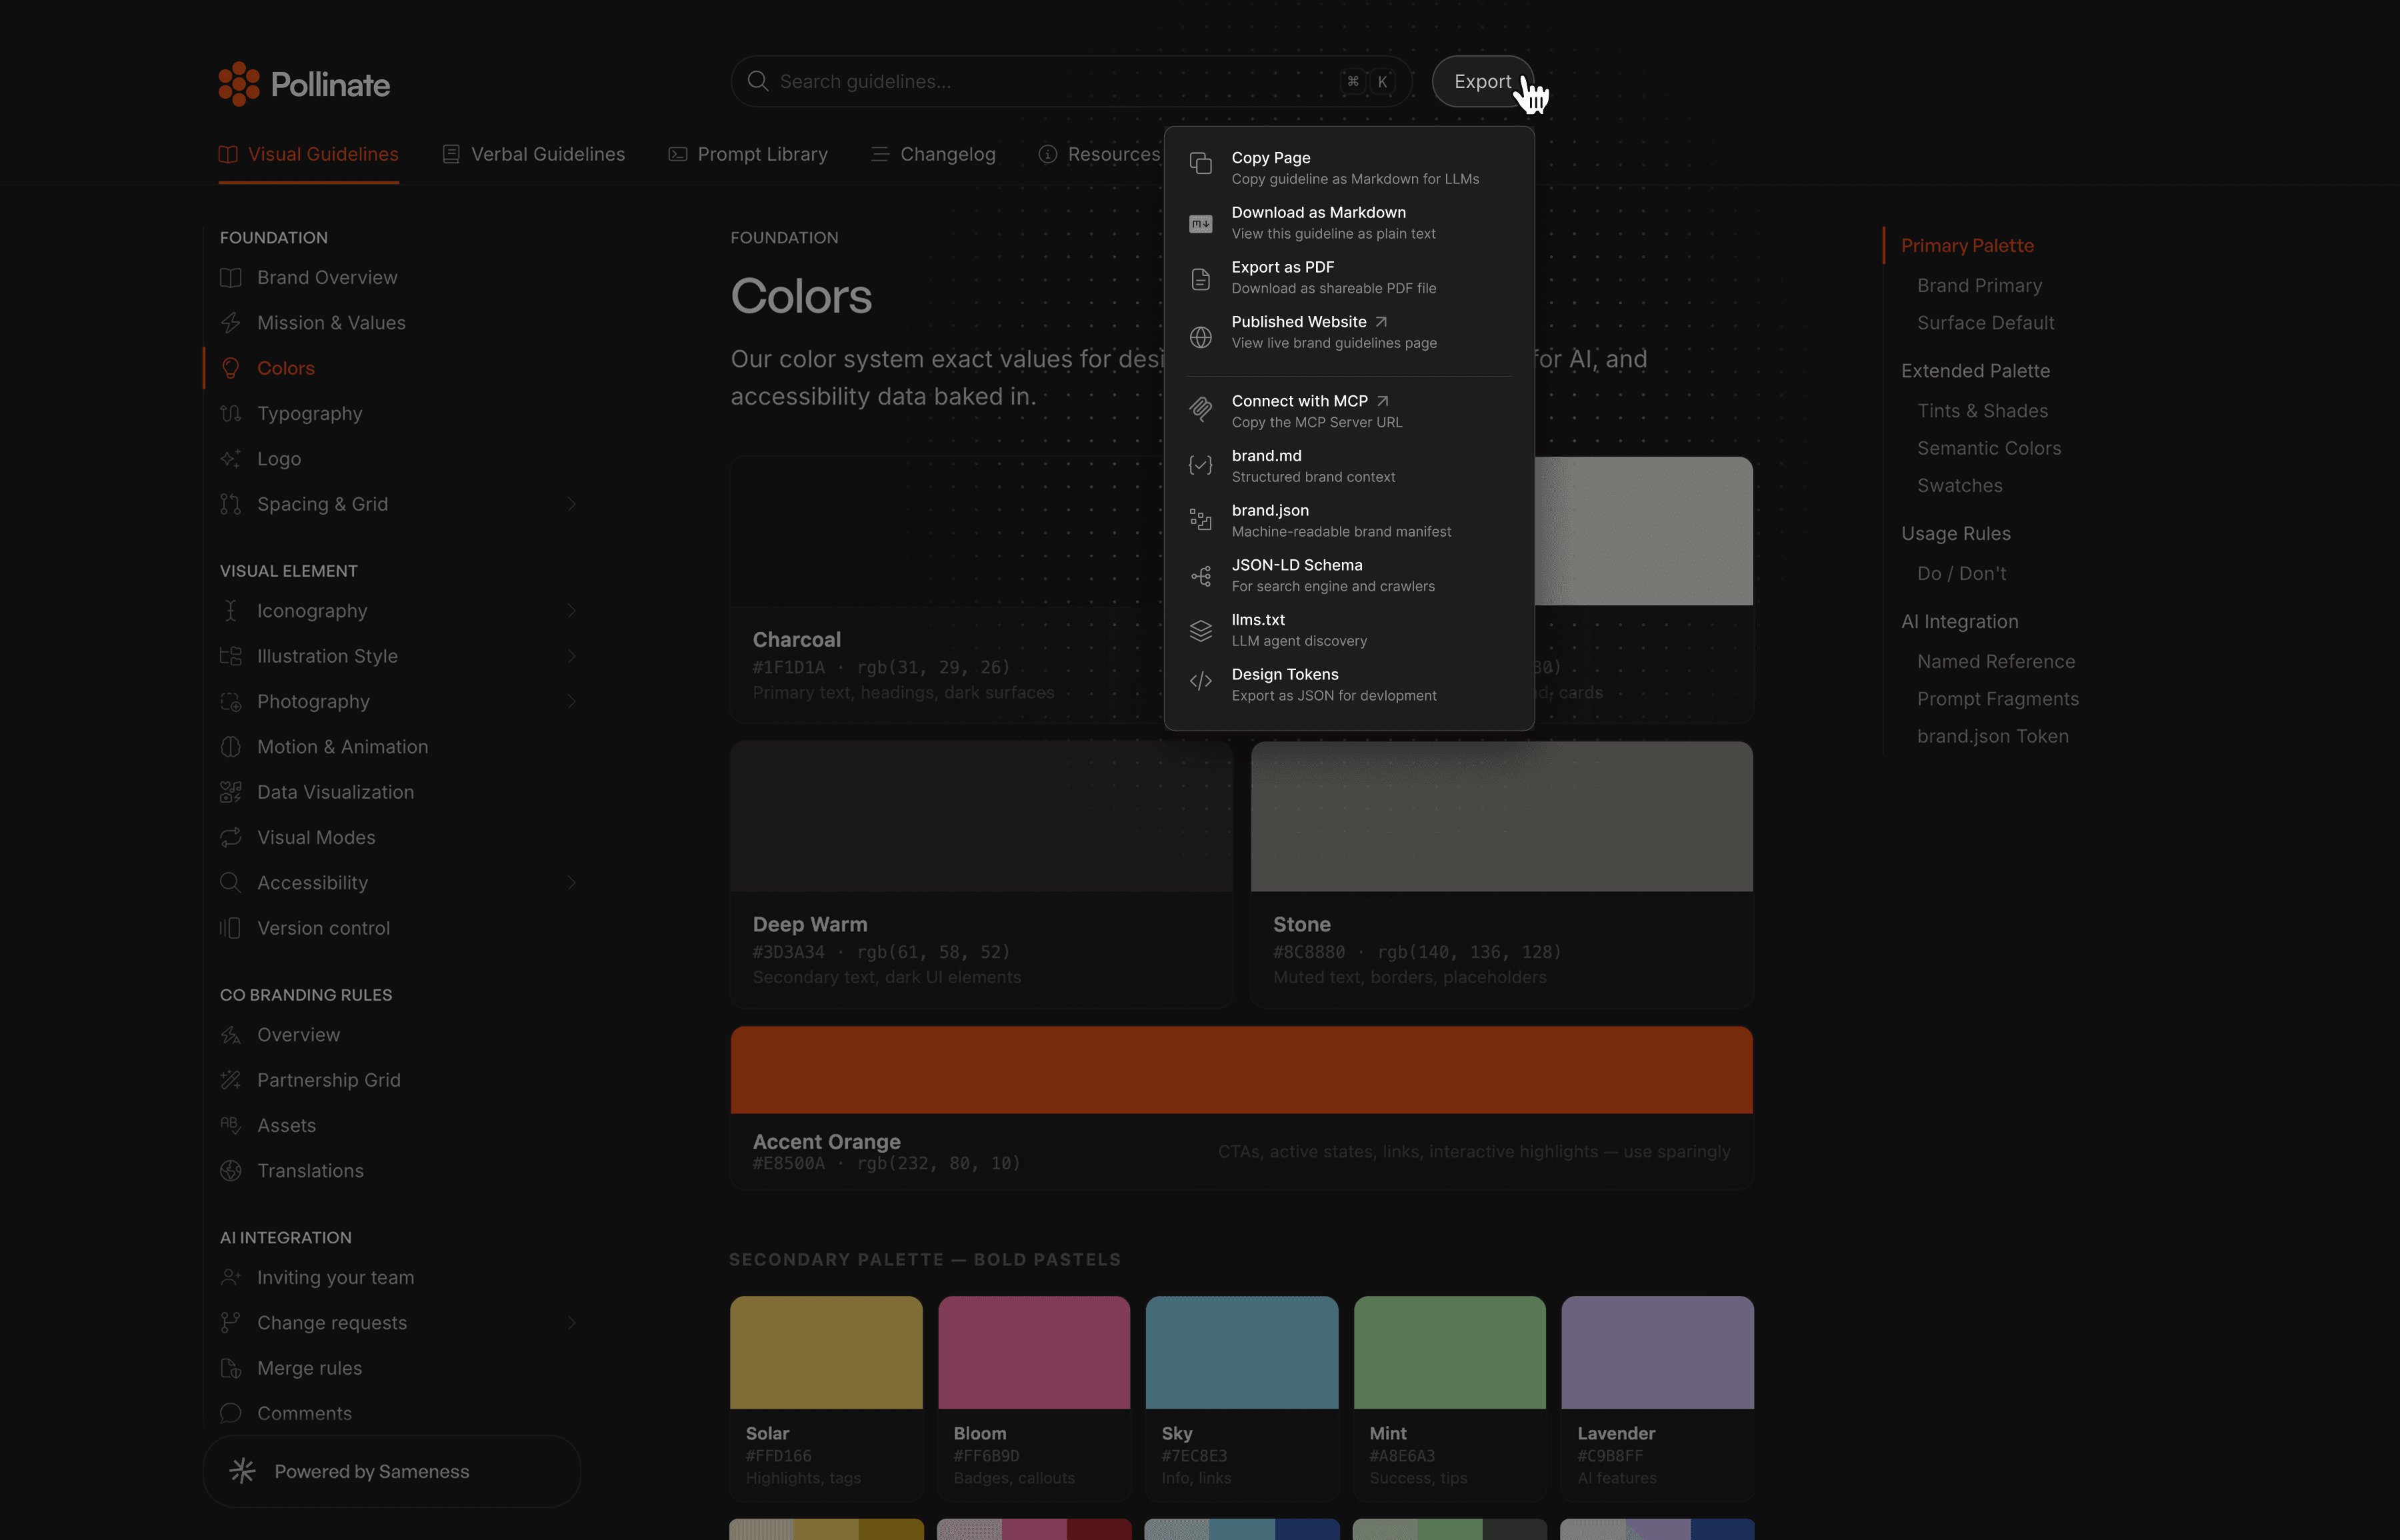Click the brand.json manifest icon

[x=1200, y=520]
